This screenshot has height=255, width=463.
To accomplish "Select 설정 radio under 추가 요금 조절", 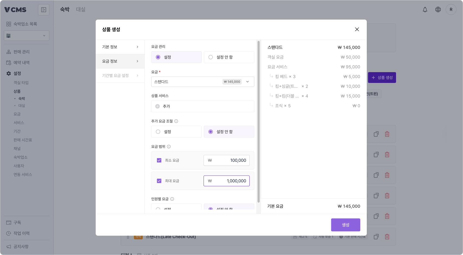I will point(158,132).
